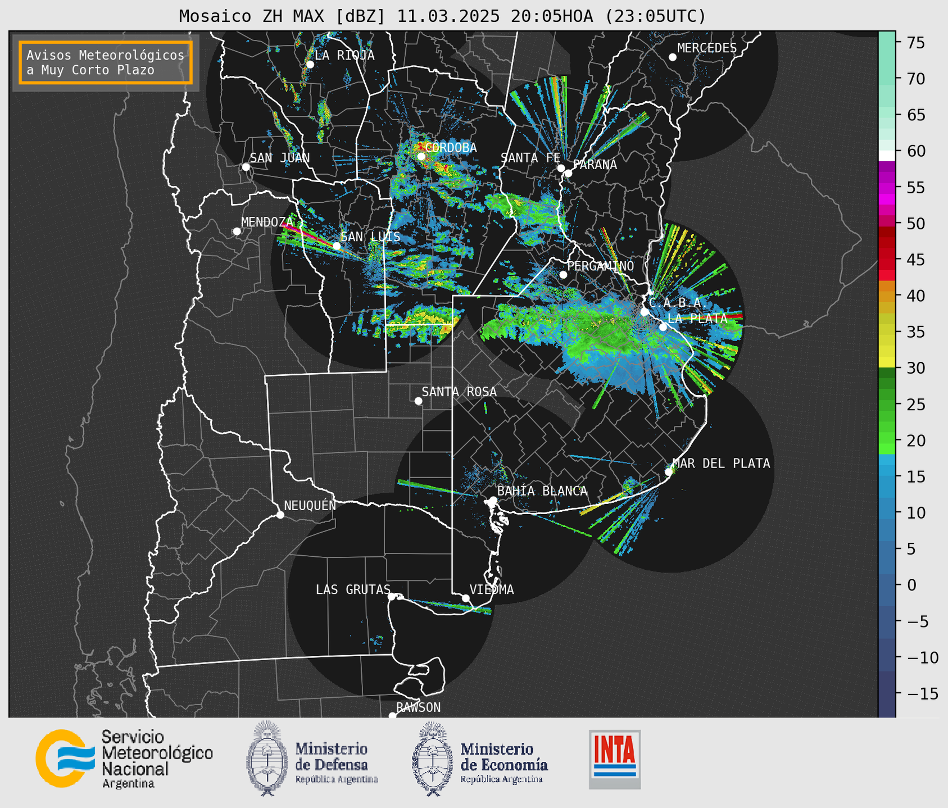Click the 20 dBZ label on colorbar
This screenshot has width=948, height=808.
[915, 441]
